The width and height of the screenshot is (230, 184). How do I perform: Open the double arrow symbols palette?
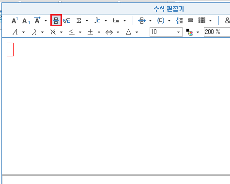[x=109, y=32]
